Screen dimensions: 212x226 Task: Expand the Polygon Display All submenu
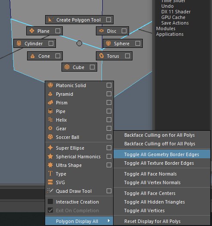pyautogui.click(x=79, y=221)
